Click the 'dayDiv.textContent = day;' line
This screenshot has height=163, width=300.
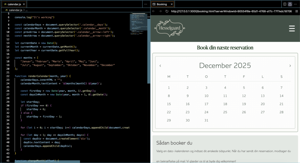(x=42, y=142)
